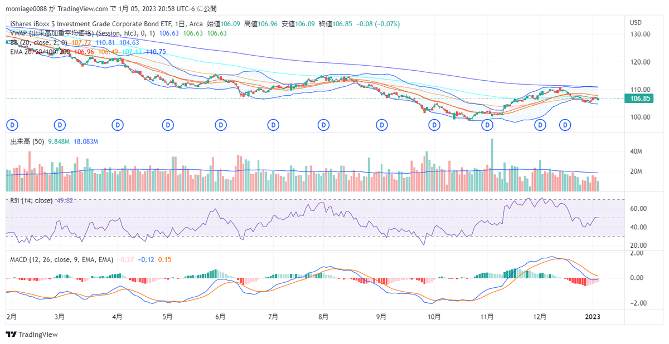
Task: Select the EMA 20/50/100/200 legend
Action: click(x=40, y=51)
